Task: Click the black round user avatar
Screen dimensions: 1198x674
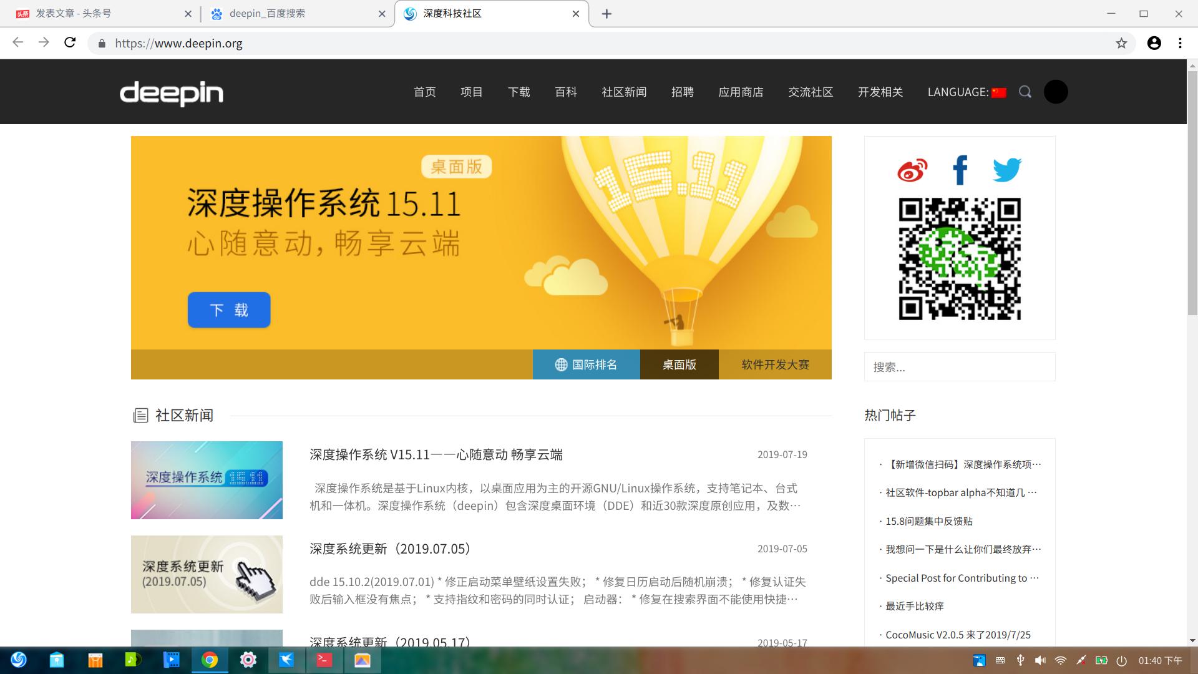Action: (x=1056, y=92)
